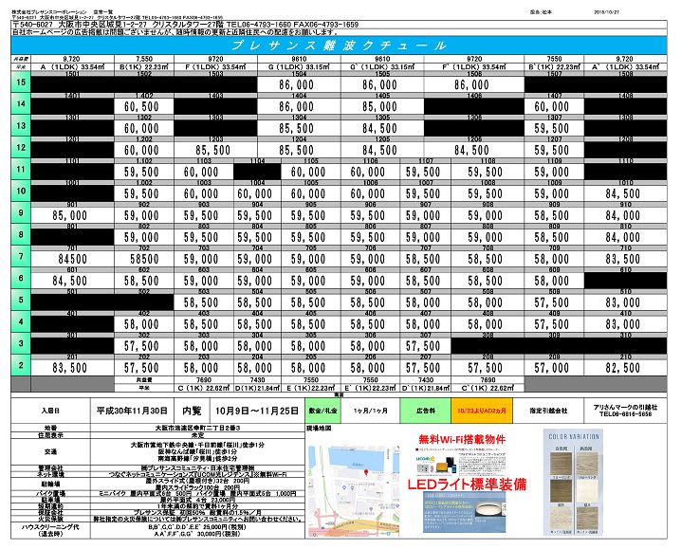681x549 pixels.
Task: Select the 84,000 rent for room 810
Action: [623, 237]
